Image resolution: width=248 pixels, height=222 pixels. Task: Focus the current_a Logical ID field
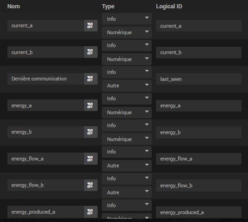pyautogui.click(x=198, y=25)
